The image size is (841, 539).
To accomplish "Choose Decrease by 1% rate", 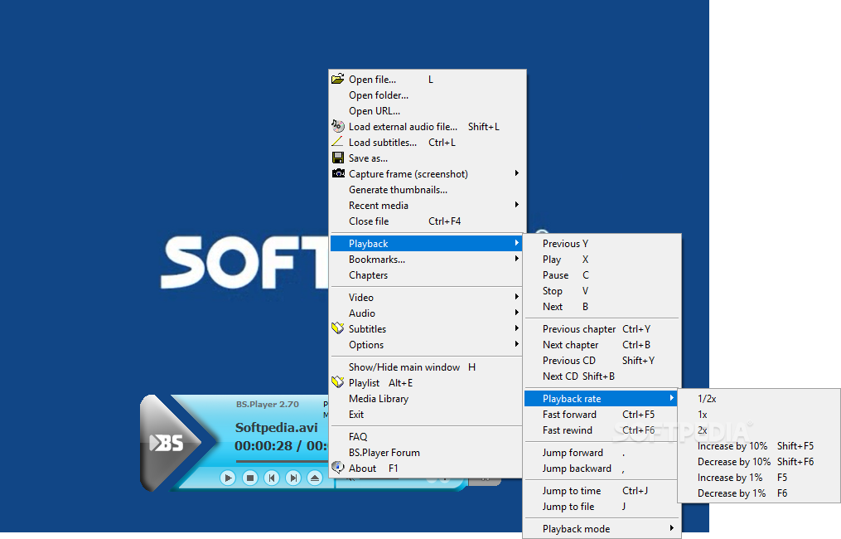I will 758,493.
